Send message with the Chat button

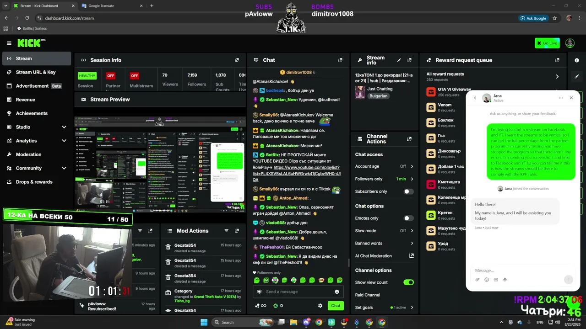[x=336, y=306]
